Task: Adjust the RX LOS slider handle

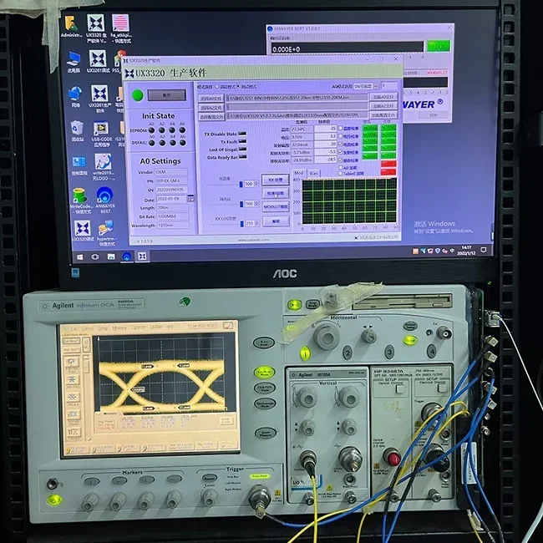Action: [x=241, y=225]
